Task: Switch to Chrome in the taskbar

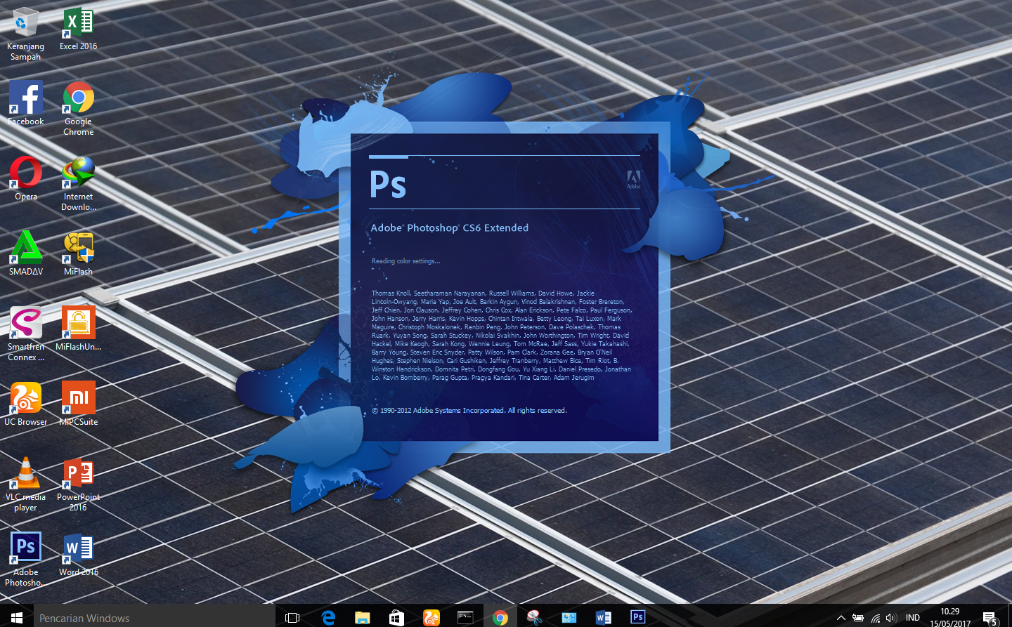Action: click(500, 618)
